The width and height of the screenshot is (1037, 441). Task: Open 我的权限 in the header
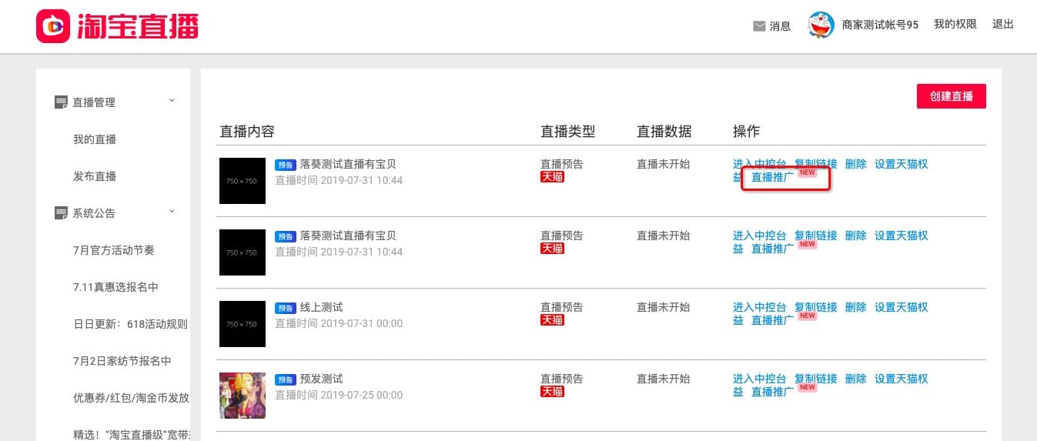955,25
